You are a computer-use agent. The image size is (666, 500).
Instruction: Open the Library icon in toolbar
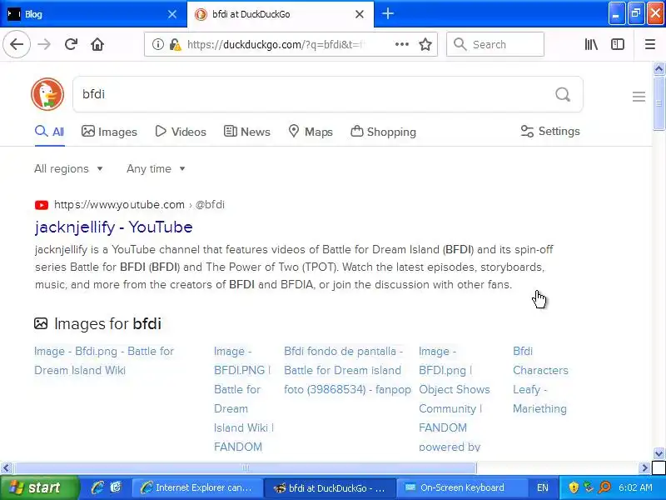(x=591, y=44)
